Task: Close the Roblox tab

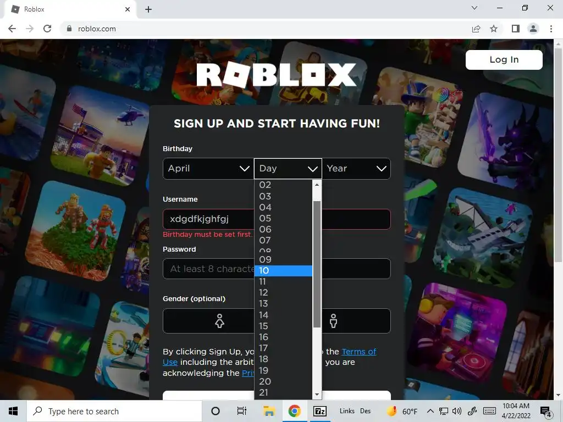Action: (128, 9)
